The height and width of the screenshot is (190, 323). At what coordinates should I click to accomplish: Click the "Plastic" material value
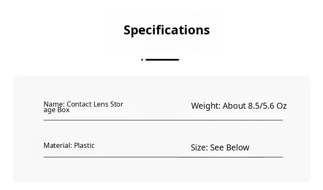coord(84,145)
